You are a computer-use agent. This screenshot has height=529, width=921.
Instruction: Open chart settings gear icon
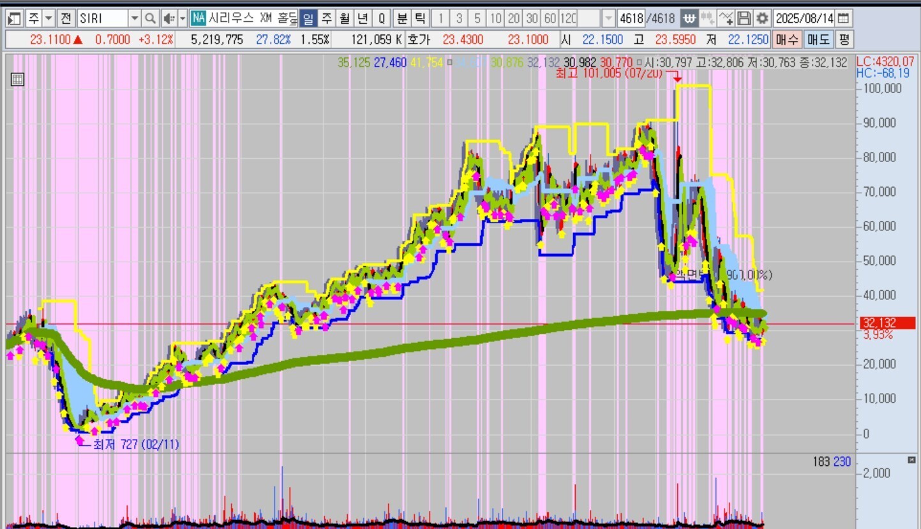pyautogui.click(x=761, y=18)
